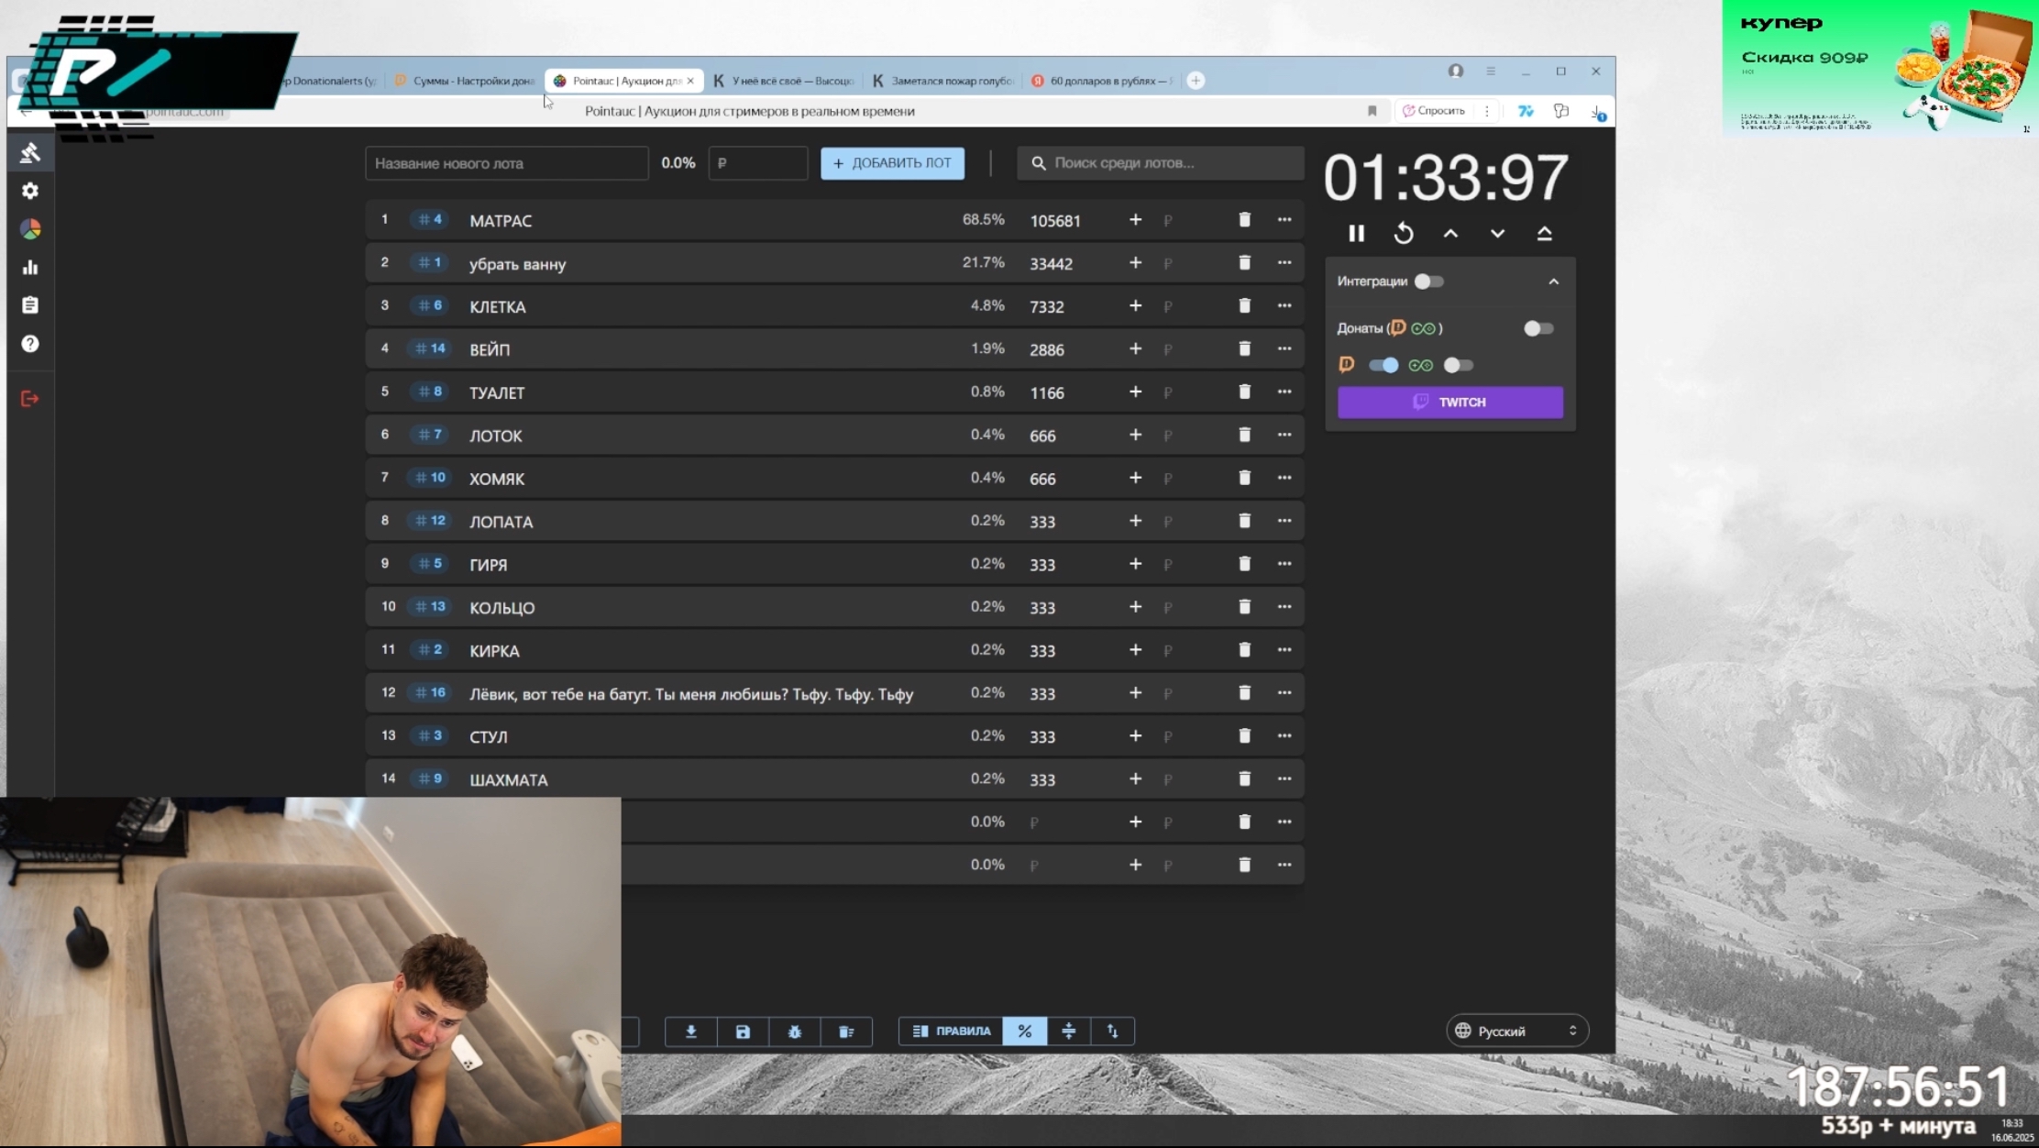Add time with timer up arrow
2039x1148 pixels.
pyautogui.click(x=1450, y=234)
